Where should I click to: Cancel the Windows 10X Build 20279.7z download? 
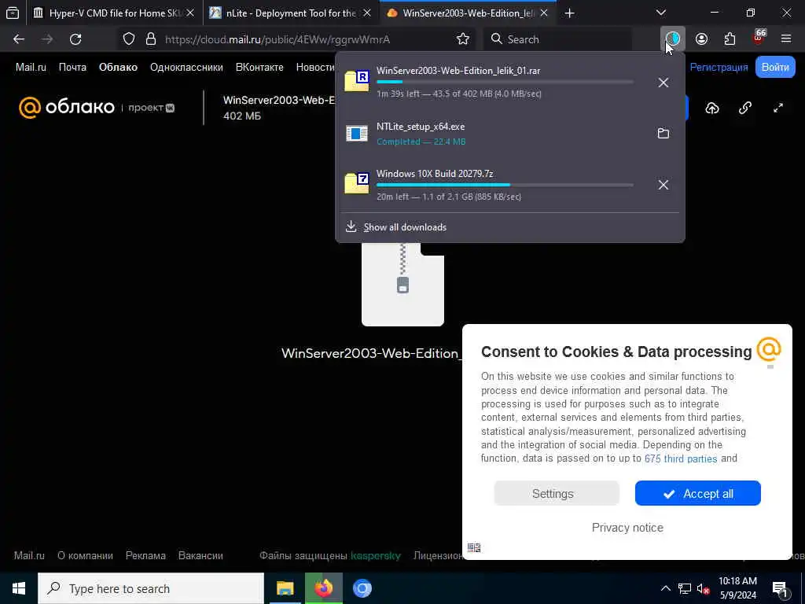point(663,184)
